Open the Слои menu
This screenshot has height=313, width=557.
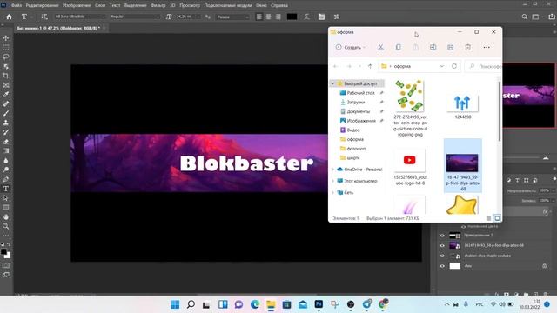click(x=100, y=5)
